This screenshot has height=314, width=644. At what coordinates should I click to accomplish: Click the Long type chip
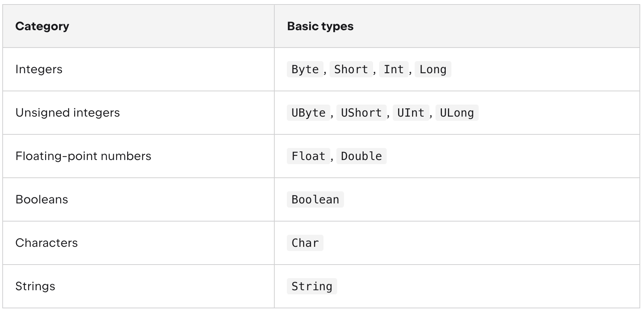(x=433, y=69)
